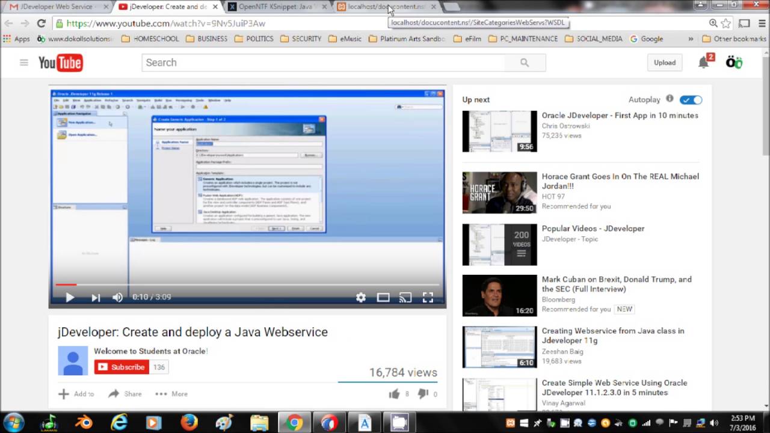The width and height of the screenshot is (770, 433).
Task: Open SOCIAL_MEDIA bookmarks folder
Action: pos(594,38)
